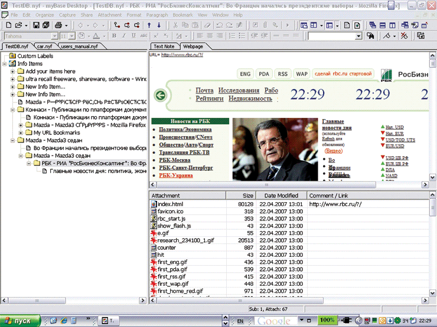The height and width of the screenshot is (327, 437).
Task: Open the Organize menu
Action: (45, 15)
